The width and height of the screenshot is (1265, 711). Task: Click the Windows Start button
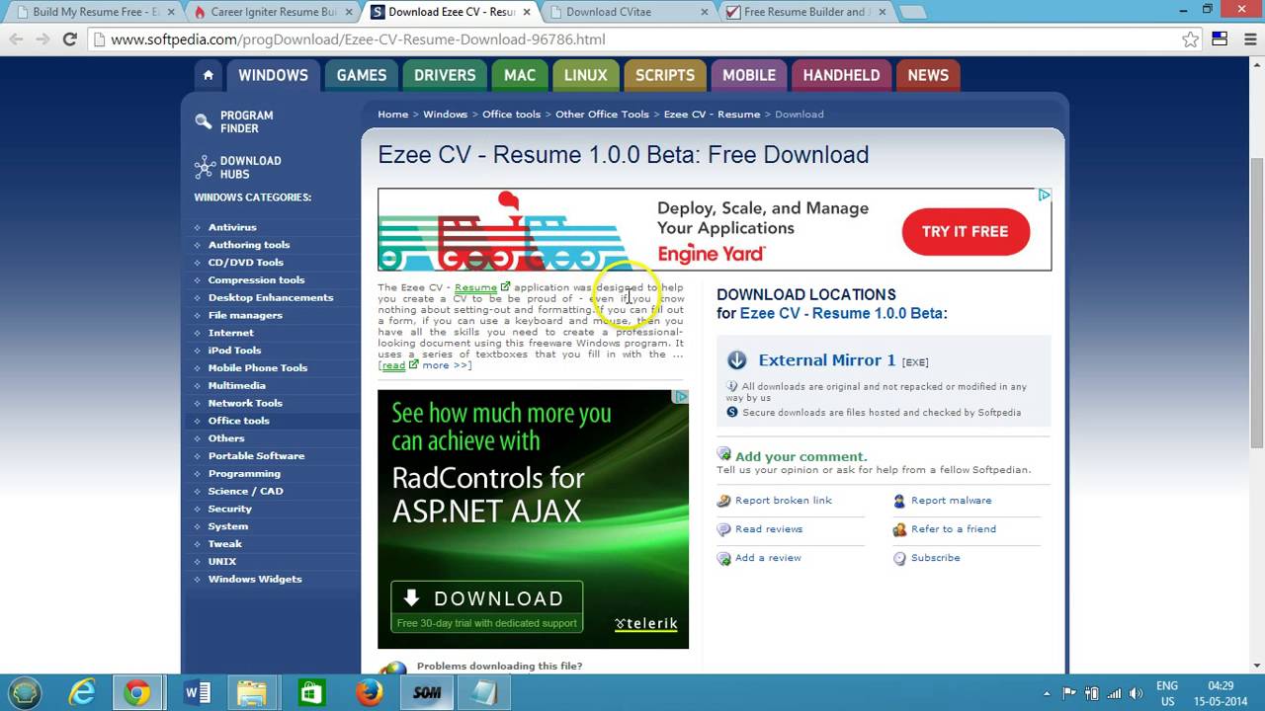(25, 693)
